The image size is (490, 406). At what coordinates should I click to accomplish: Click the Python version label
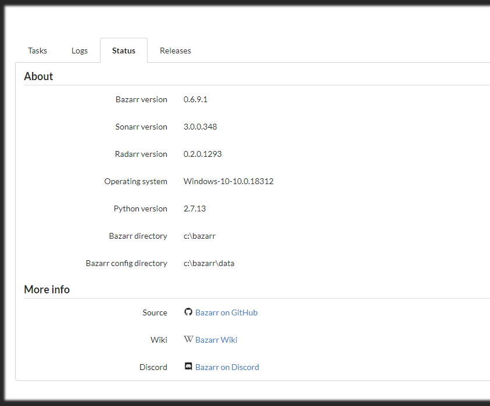pyautogui.click(x=140, y=209)
